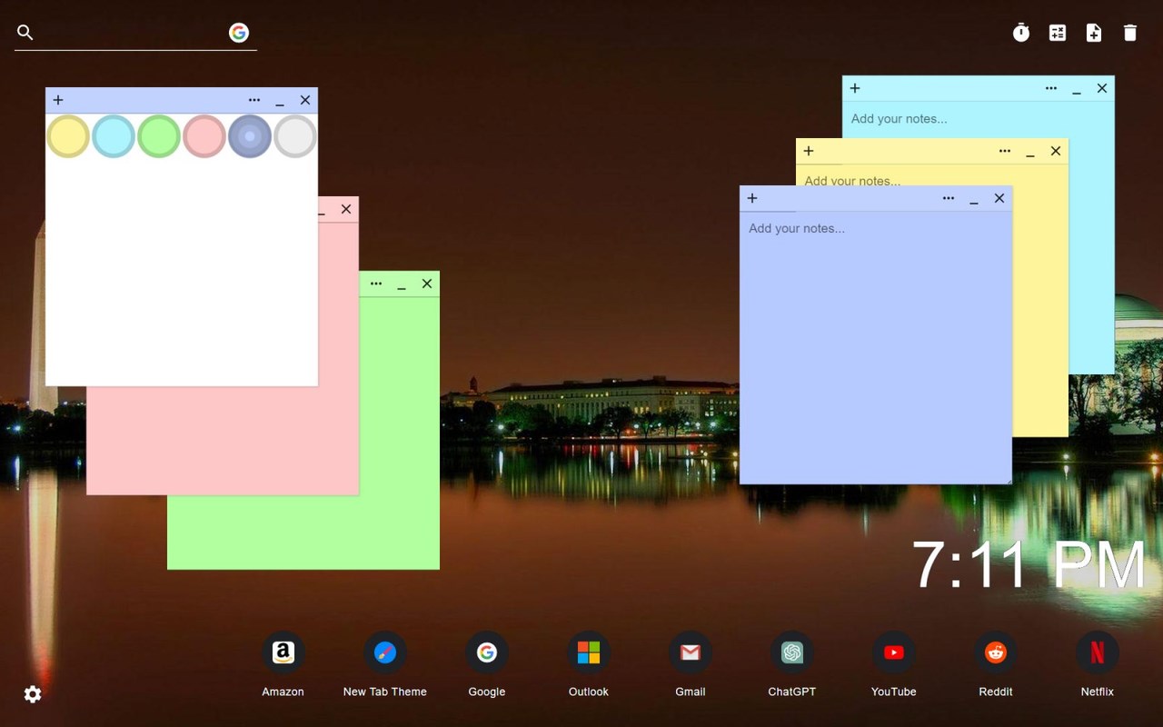Add a new sticky note from toolbar

(x=1094, y=33)
